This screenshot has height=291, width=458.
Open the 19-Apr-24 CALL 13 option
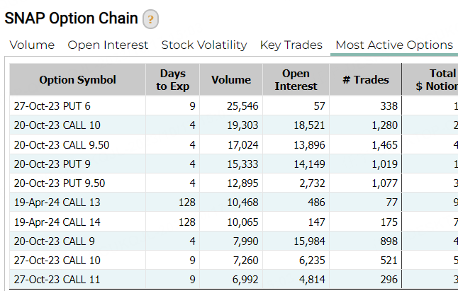pyautogui.click(x=57, y=202)
